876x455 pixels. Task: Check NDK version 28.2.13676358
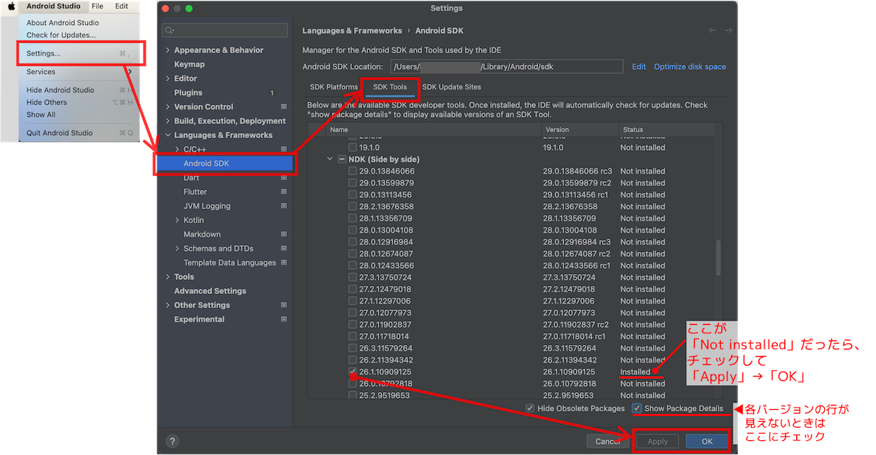[x=353, y=207]
